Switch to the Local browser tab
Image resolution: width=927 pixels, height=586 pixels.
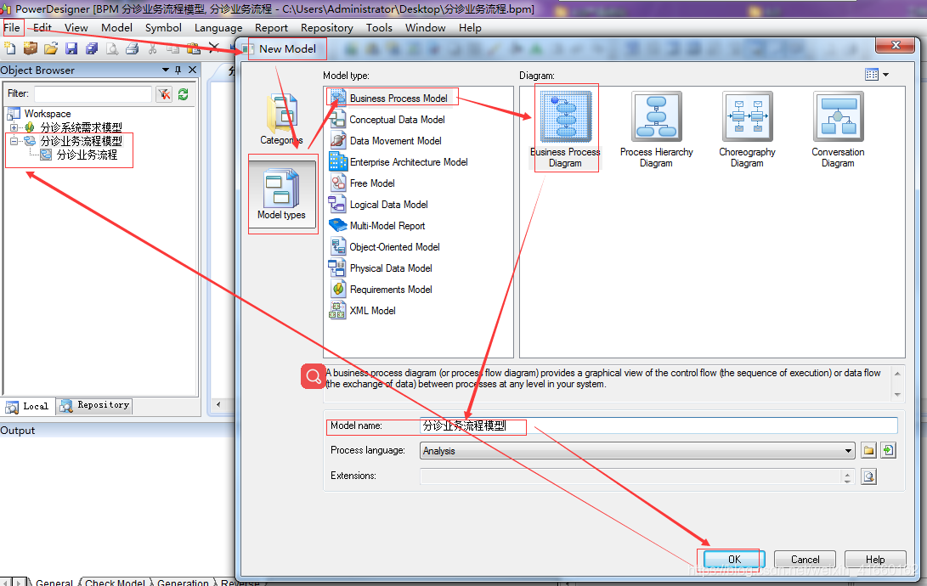28,407
